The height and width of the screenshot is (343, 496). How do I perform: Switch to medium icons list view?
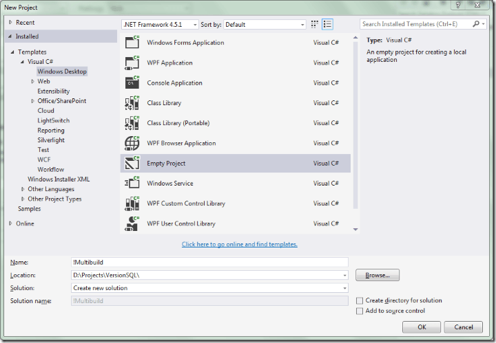click(327, 24)
